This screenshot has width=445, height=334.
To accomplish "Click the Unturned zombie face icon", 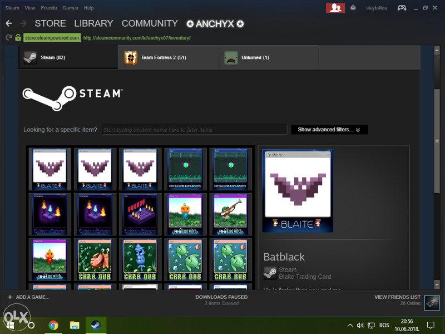I will (231, 58).
